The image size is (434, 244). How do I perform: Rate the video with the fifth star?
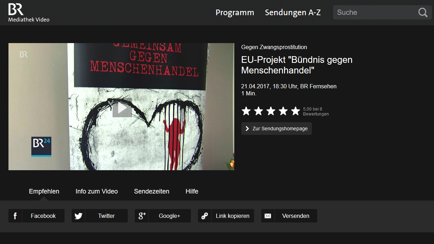(x=295, y=111)
